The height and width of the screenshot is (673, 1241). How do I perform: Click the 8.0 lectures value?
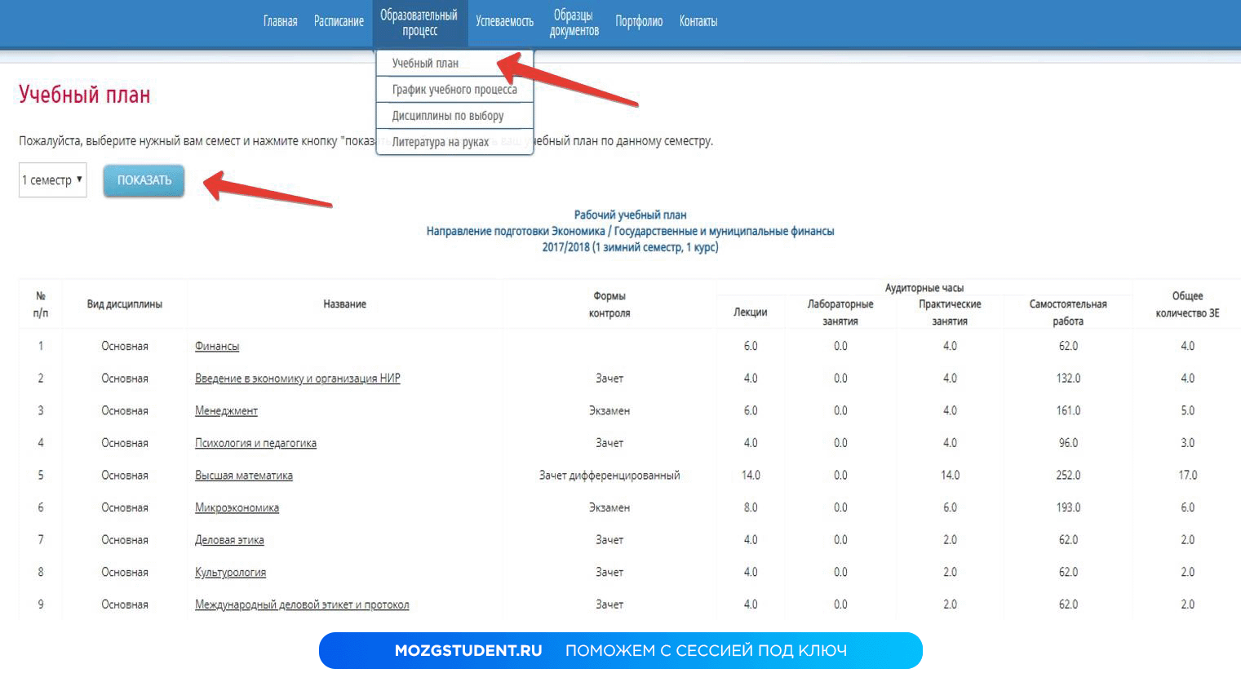(751, 507)
